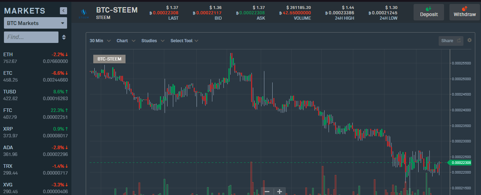
Task: Select the XVG market row
Action: tap(36, 188)
